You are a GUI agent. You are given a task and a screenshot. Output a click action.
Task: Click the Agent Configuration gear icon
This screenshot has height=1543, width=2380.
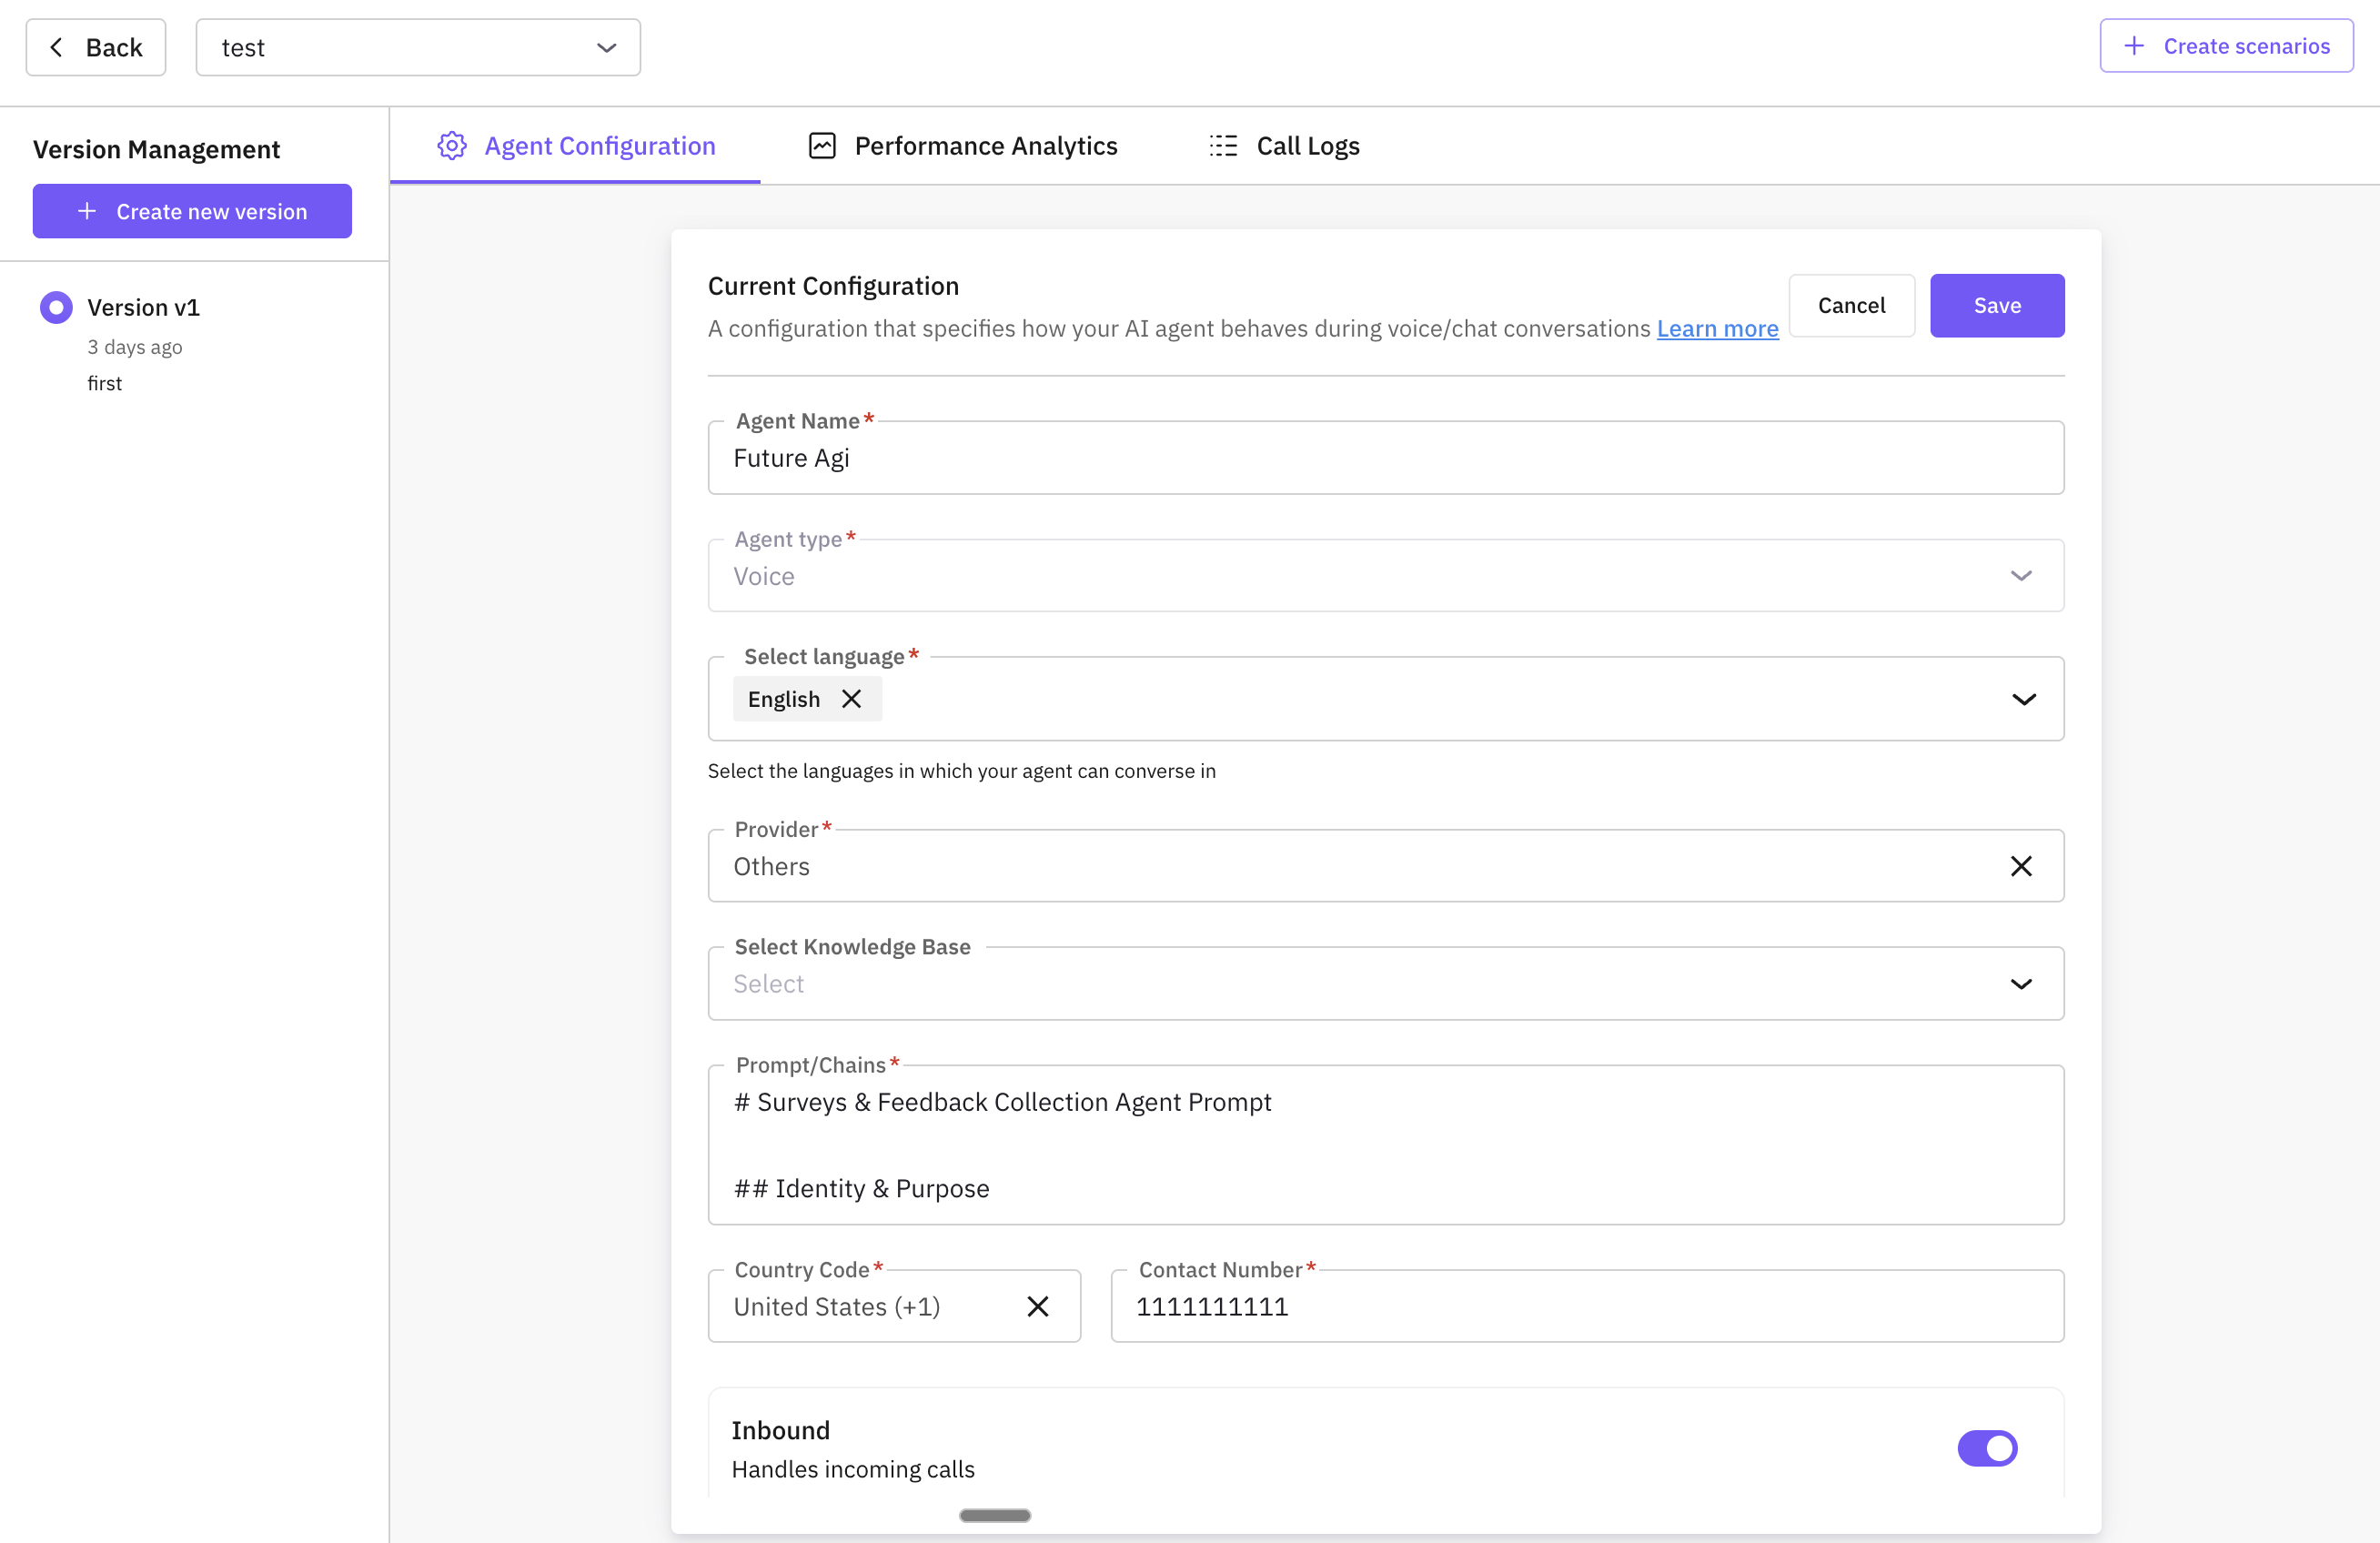point(451,145)
